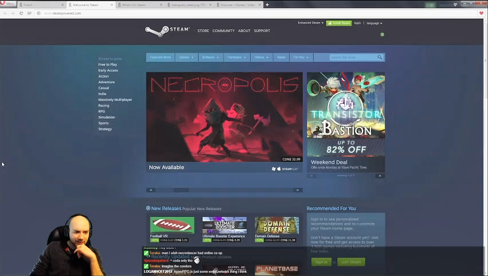488x276 pixels.
Task: Open the Transistor Bastion Weekend Deal
Action: click(x=346, y=114)
